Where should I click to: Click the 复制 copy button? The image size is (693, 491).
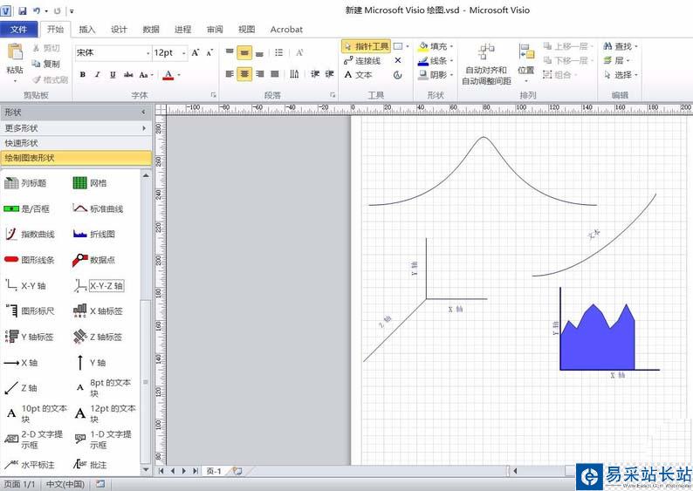point(46,64)
